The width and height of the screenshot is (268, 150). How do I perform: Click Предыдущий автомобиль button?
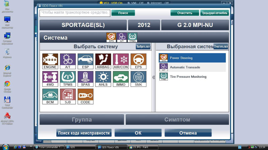pos(214,13)
